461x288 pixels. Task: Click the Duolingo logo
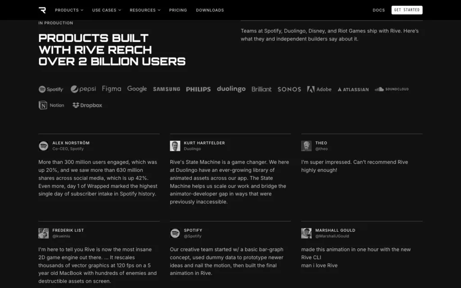point(231,89)
